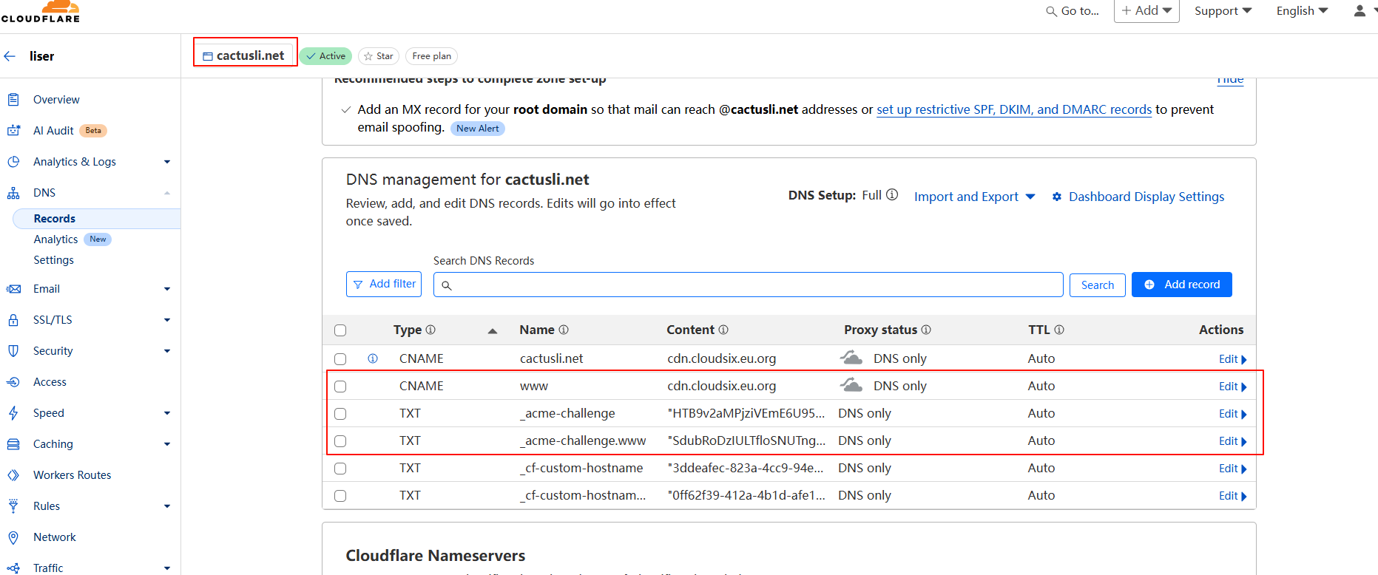Click the cactusli.net domain selector

pos(245,55)
